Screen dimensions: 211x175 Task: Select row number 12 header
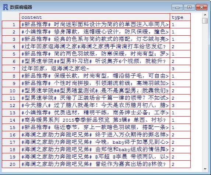click(11, 106)
